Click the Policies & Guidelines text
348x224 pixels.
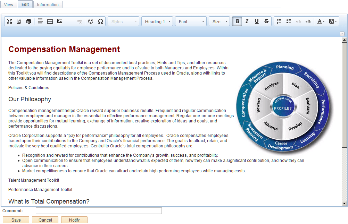coord(28,87)
